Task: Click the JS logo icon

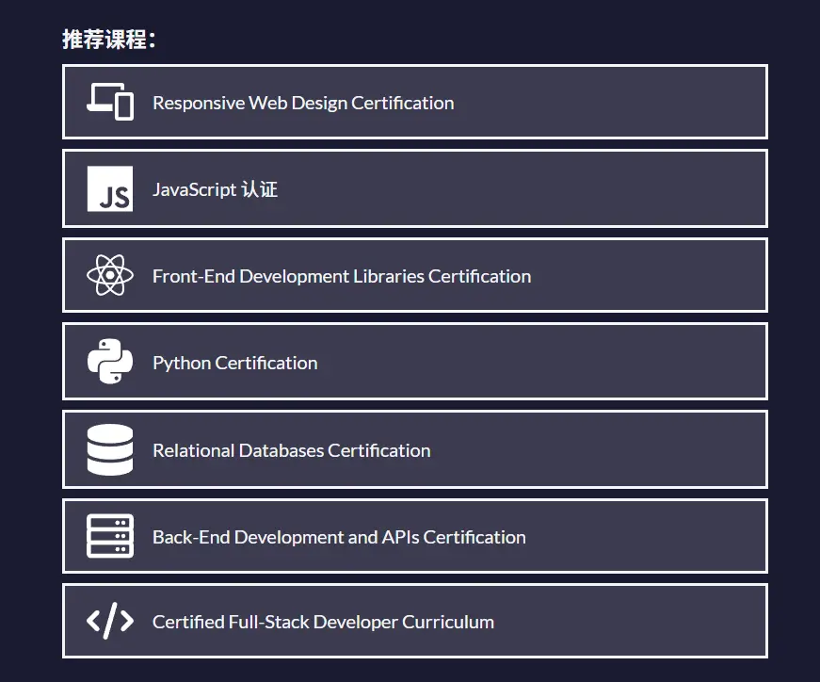Action: coord(110,189)
